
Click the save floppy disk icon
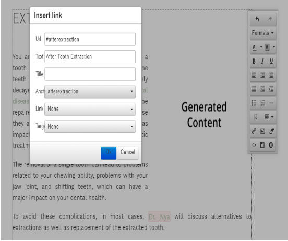tap(262, 145)
